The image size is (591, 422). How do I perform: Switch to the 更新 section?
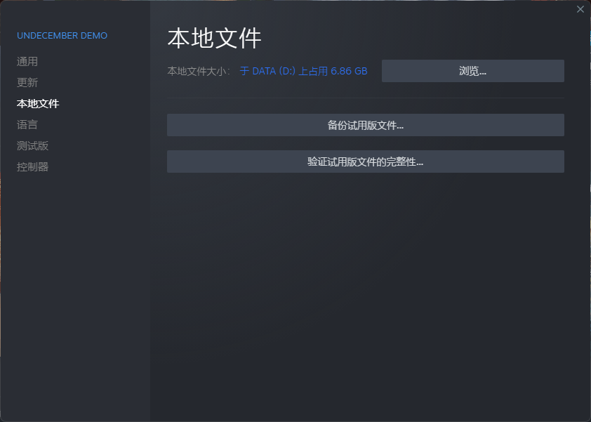pyautogui.click(x=27, y=83)
